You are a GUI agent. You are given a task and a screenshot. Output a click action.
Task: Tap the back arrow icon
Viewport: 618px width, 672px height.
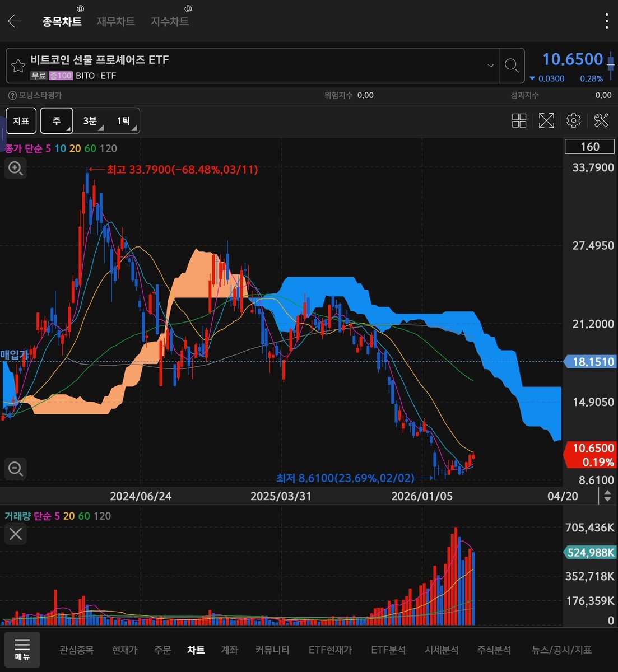click(x=15, y=21)
